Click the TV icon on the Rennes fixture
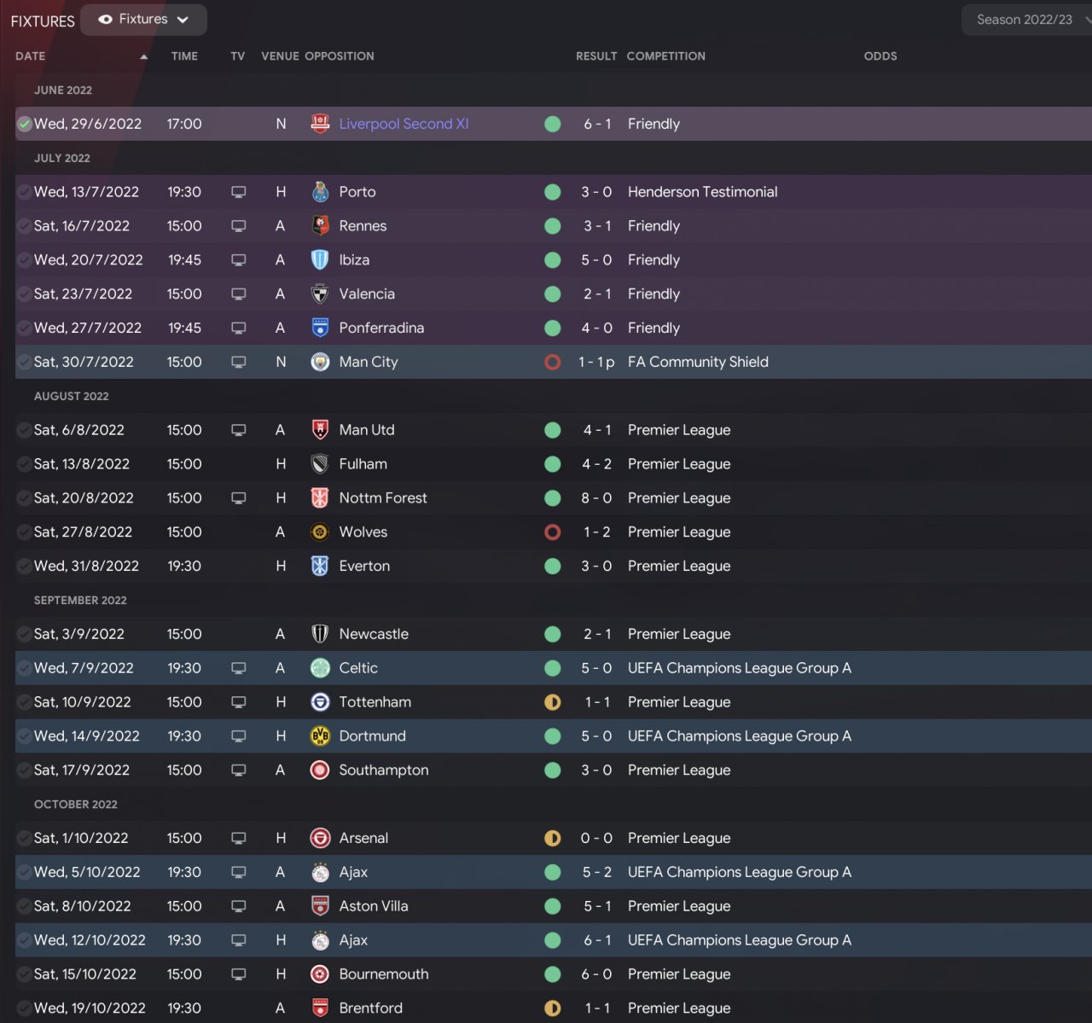Screen dimensions: 1092x1023 (x=239, y=226)
